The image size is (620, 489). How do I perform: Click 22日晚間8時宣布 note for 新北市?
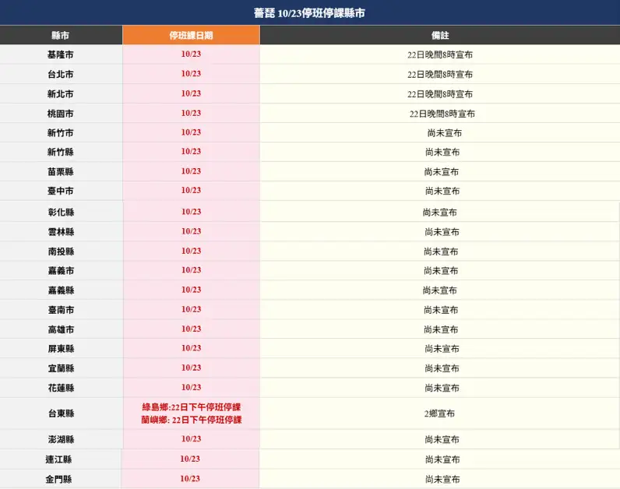440,94
